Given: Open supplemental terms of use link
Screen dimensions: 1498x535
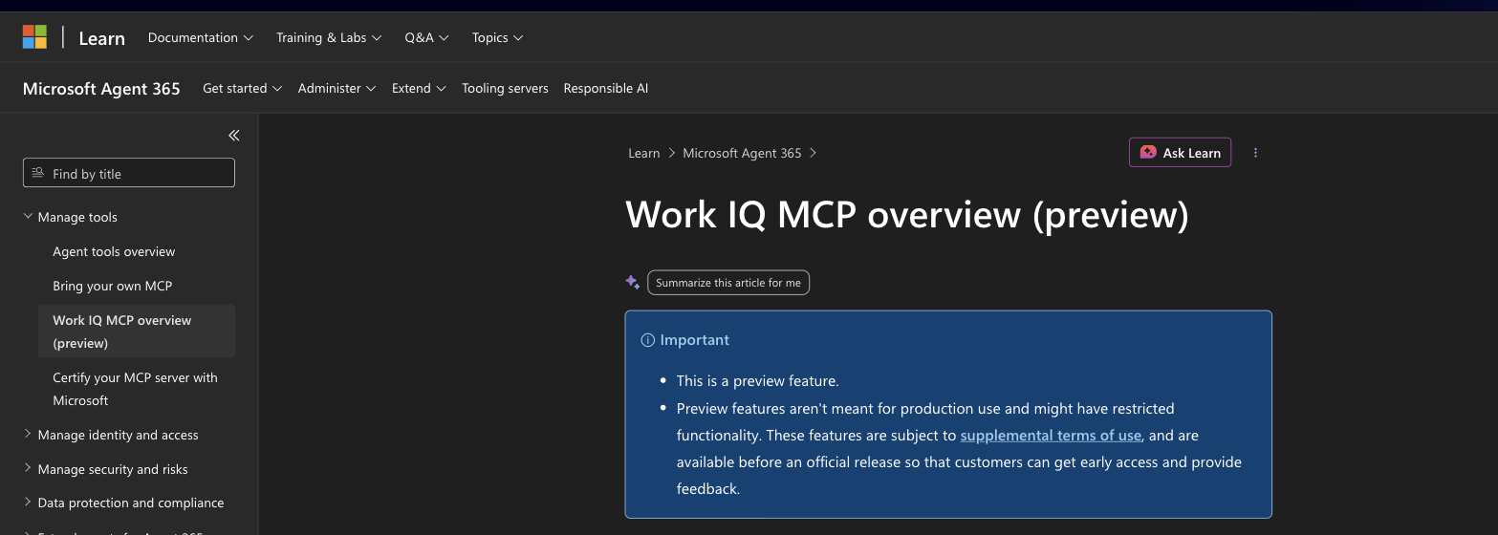Looking at the screenshot, I should [x=1051, y=435].
